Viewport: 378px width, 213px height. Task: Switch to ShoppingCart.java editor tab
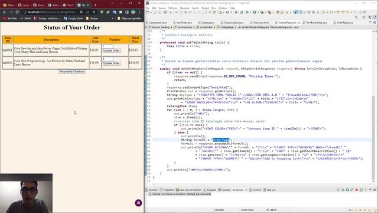232,22
